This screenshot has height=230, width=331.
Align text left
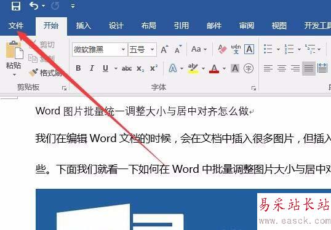pyautogui.click(x=268, y=68)
